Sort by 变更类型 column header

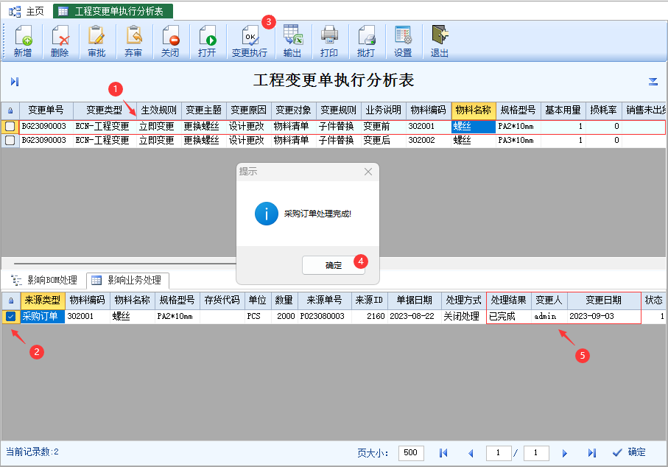click(105, 110)
